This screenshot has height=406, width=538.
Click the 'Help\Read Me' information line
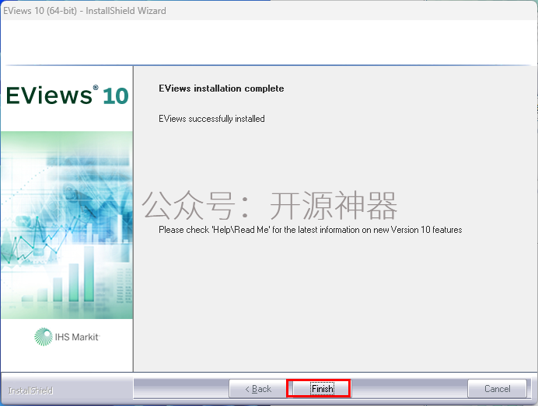(310, 230)
